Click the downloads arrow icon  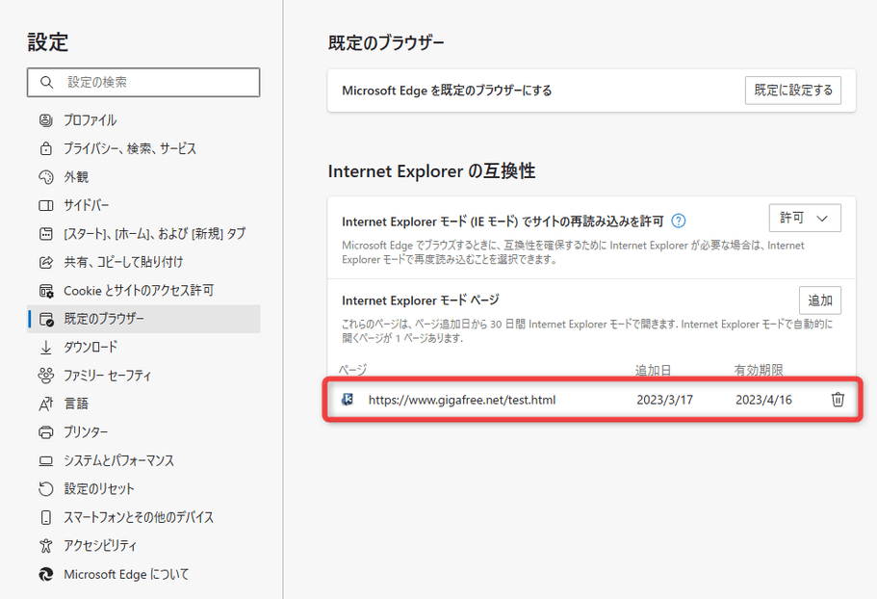[46, 348]
